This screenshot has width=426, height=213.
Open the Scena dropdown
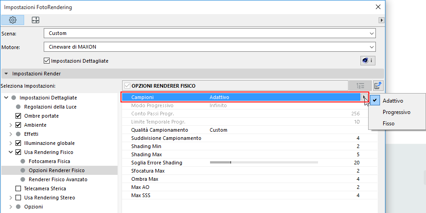[210, 33]
